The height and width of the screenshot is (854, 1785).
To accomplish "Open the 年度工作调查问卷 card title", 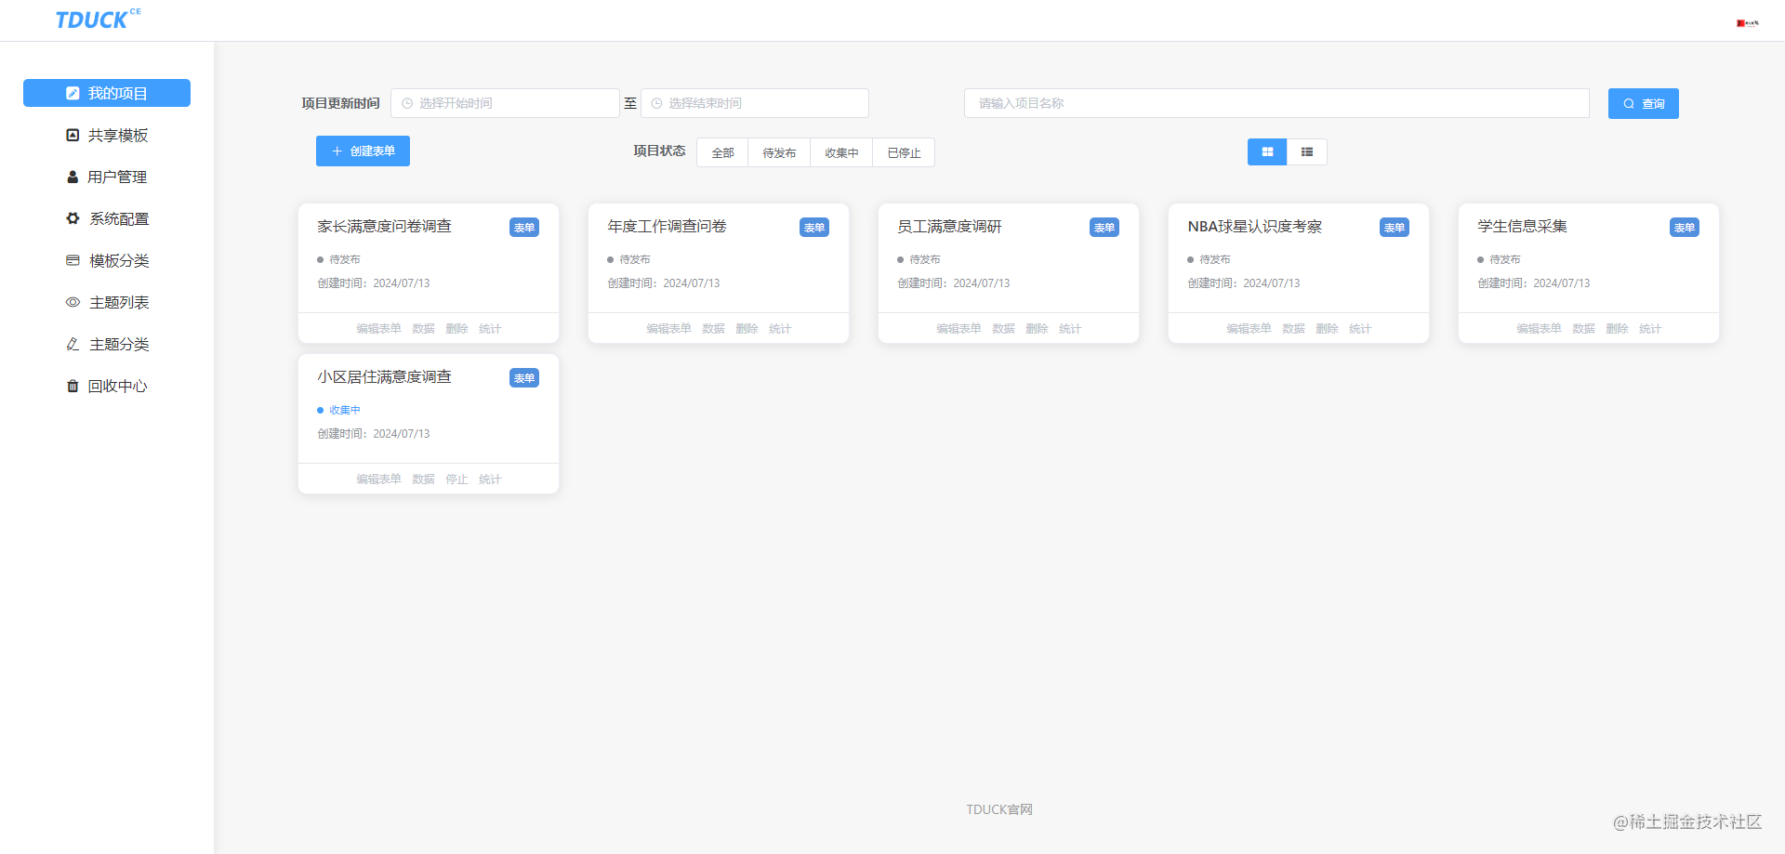I will click(x=667, y=226).
